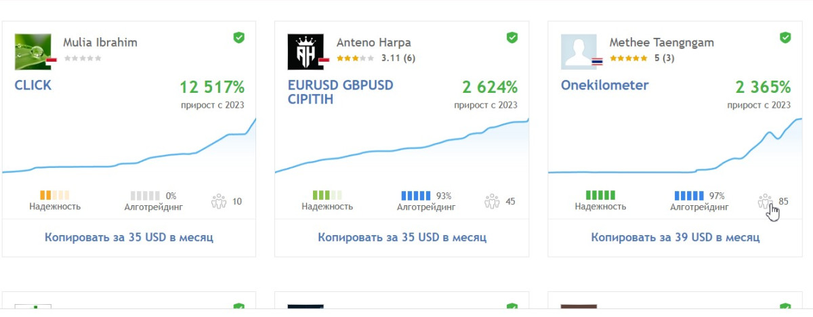Click the 12 517% growth value
The image size is (813, 317).
point(212,87)
